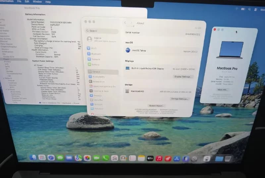
Task: Launch Safari from the Dock
Action: coord(51,158)
